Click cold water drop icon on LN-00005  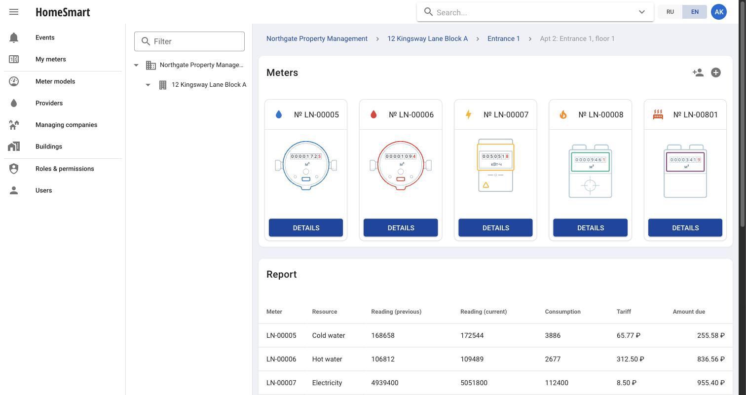(x=279, y=114)
